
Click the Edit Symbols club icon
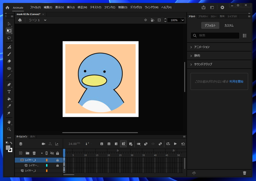pos(20,20)
